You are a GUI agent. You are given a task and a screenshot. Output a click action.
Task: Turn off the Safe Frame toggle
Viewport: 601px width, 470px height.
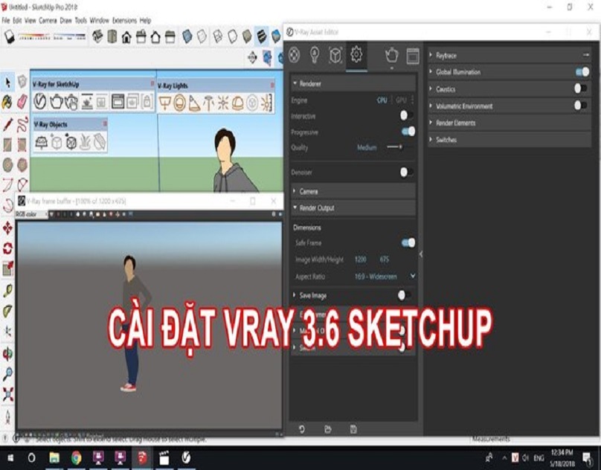point(408,242)
